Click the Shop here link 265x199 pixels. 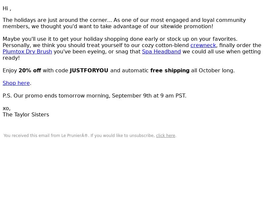[16, 83]
